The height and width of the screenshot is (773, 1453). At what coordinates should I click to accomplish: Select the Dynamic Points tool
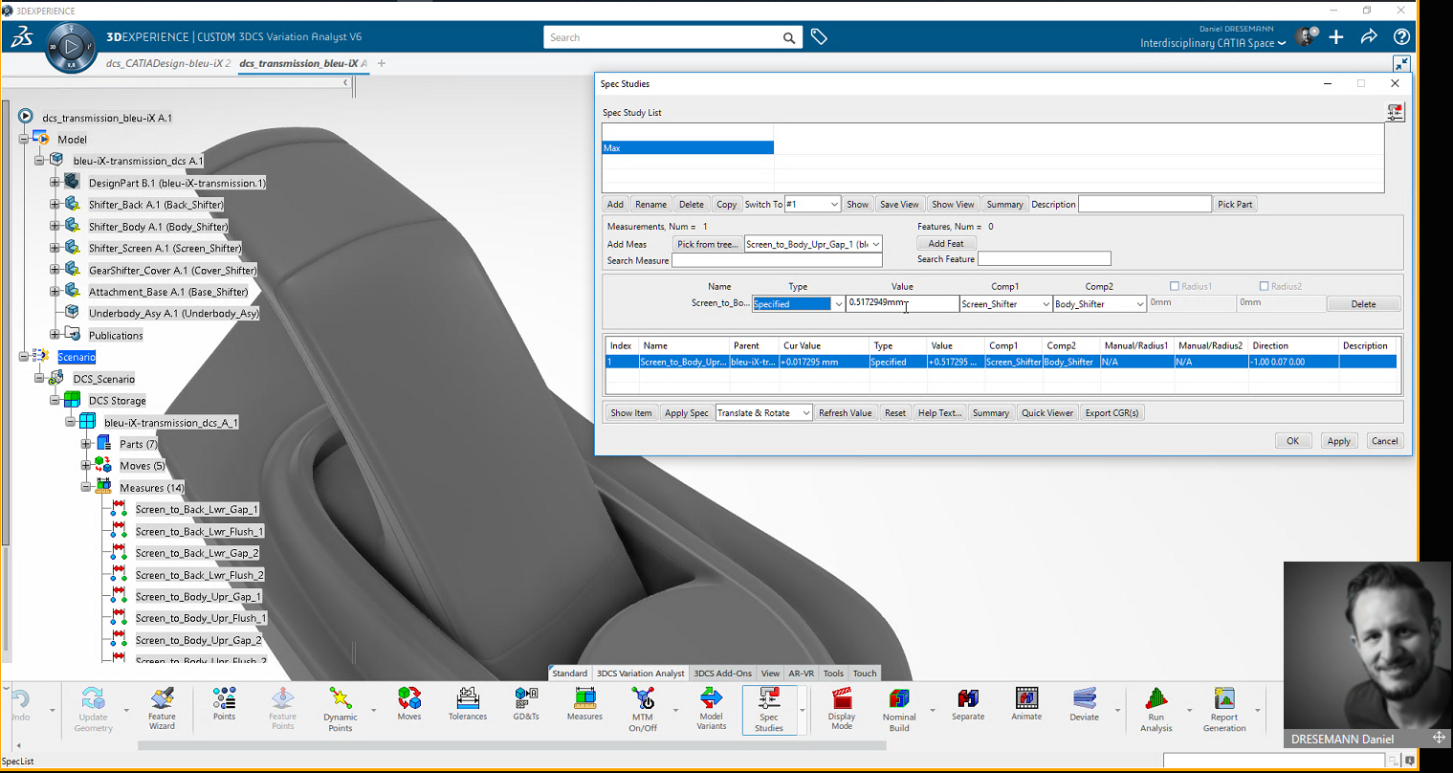[x=341, y=709]
